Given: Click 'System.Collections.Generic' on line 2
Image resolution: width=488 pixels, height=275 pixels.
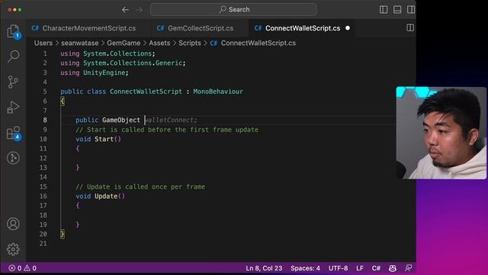Looking at the screenshot, I should (133, 63).
